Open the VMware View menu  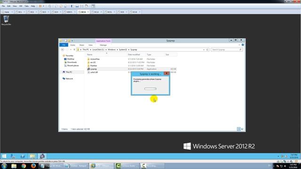click(x=15, y=6)
